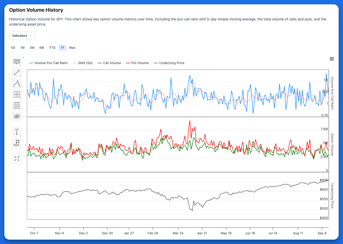Click the green Call Volume legend swatch
The image size is (343, 244).
(x=100, y=63)
